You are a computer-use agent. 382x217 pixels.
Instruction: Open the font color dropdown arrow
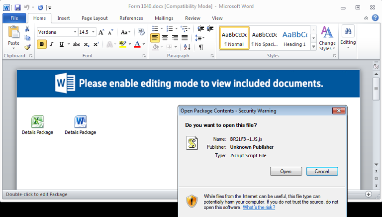click(x=144, y=44)
